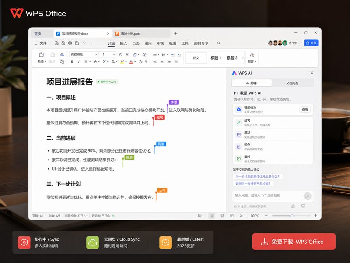Open the 文件 file menu
The image size is (350, 263).
(41, 43)
